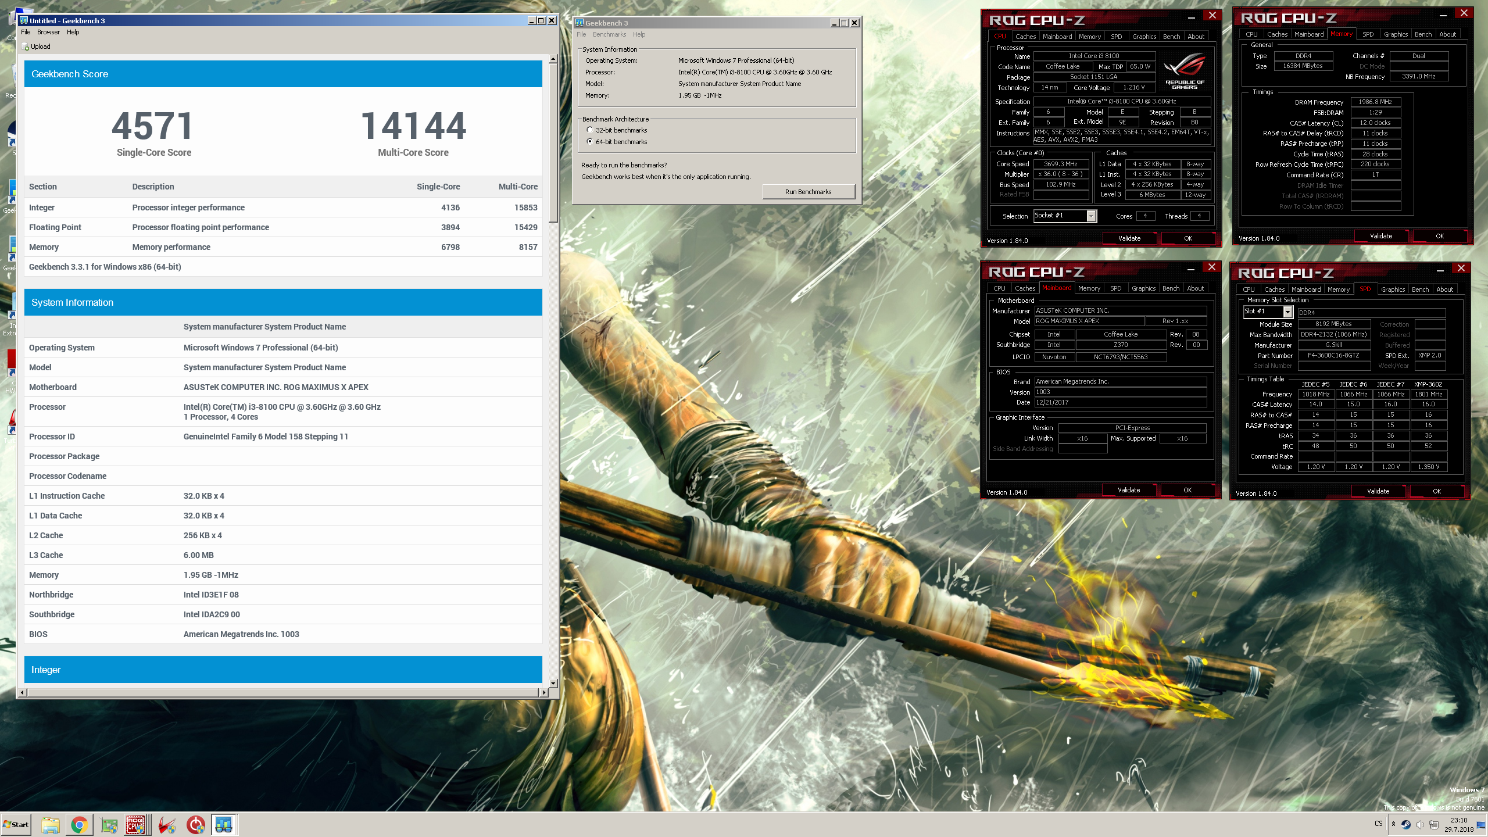Screen dimensions: 1488x837
Task: Click the Processor ID row
Action: (283, 437)
